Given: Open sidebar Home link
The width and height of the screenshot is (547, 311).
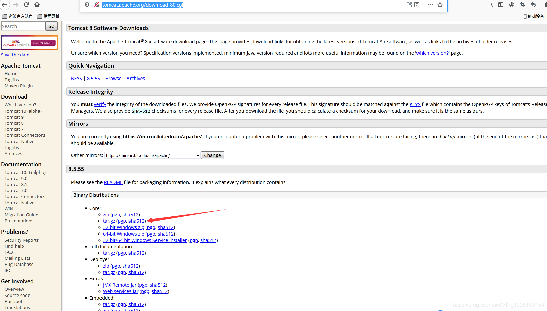Looking at the screenshot, I should click(x=11, y=74).
